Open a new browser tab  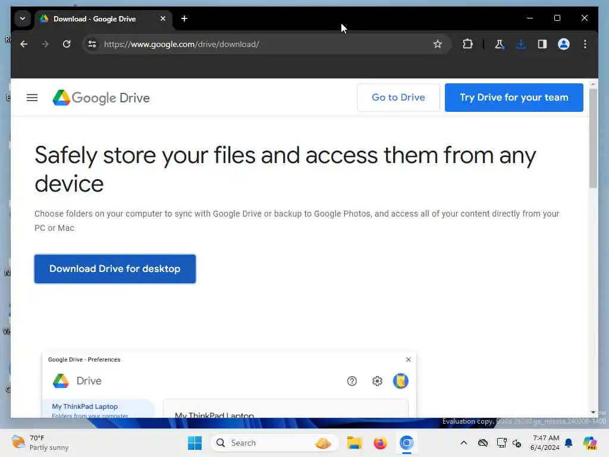point(184,18)
